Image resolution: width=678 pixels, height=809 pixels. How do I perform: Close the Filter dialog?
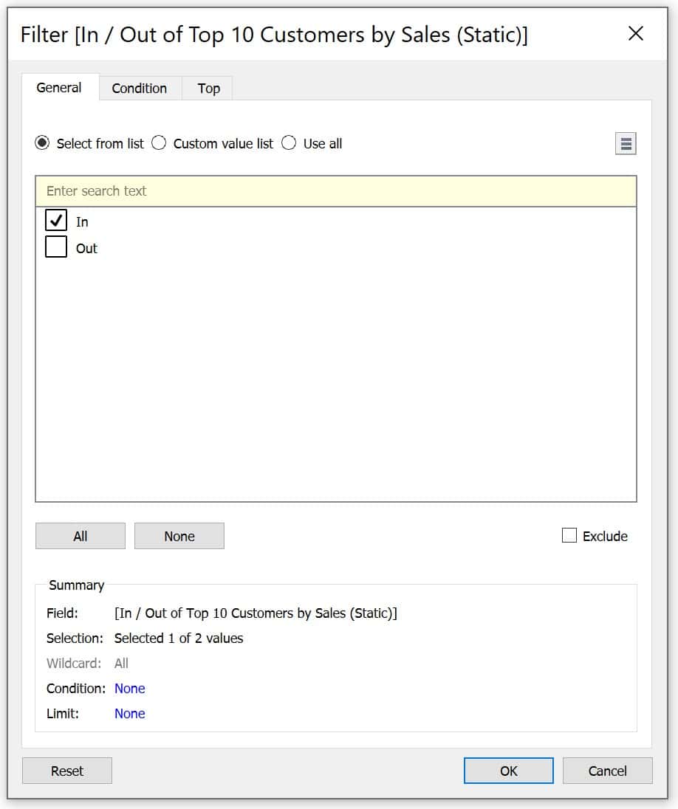pos(636,33)
